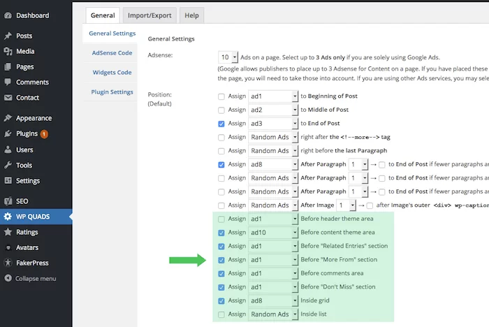The image size is (489, 327).
Task: Open the Help tab
Action: tap(191, 15)
